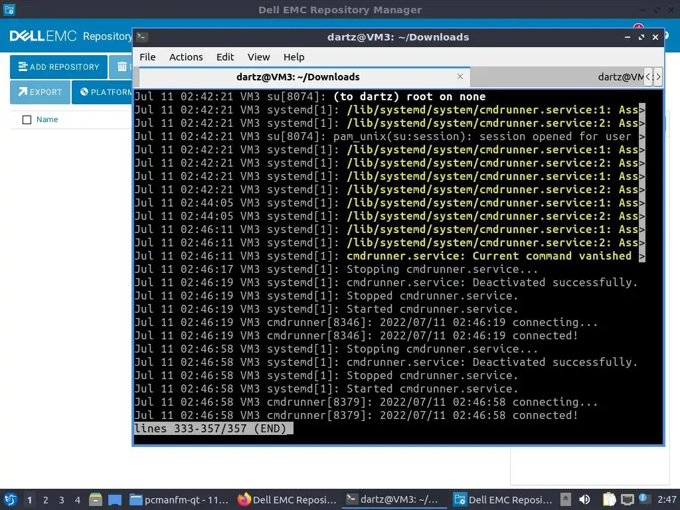Click the '(to dartz) root on none' log line
680x510 pixels.
pos(310,97)
